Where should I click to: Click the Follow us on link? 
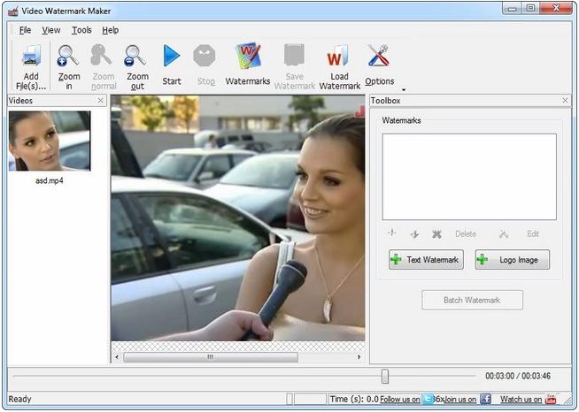click(x=400, y=399)
